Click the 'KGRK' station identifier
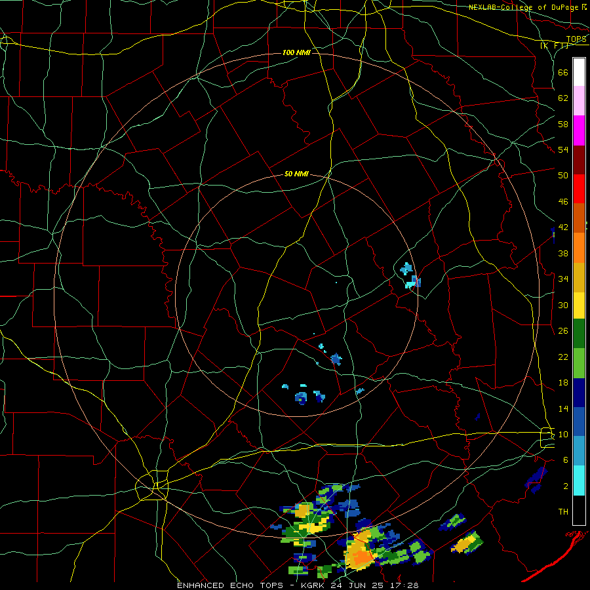The width and height of the screenshot is (590, 590). (x=314, y=585)
